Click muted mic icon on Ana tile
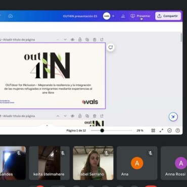This screenshot has width=187, height=187. pos(151,153)
